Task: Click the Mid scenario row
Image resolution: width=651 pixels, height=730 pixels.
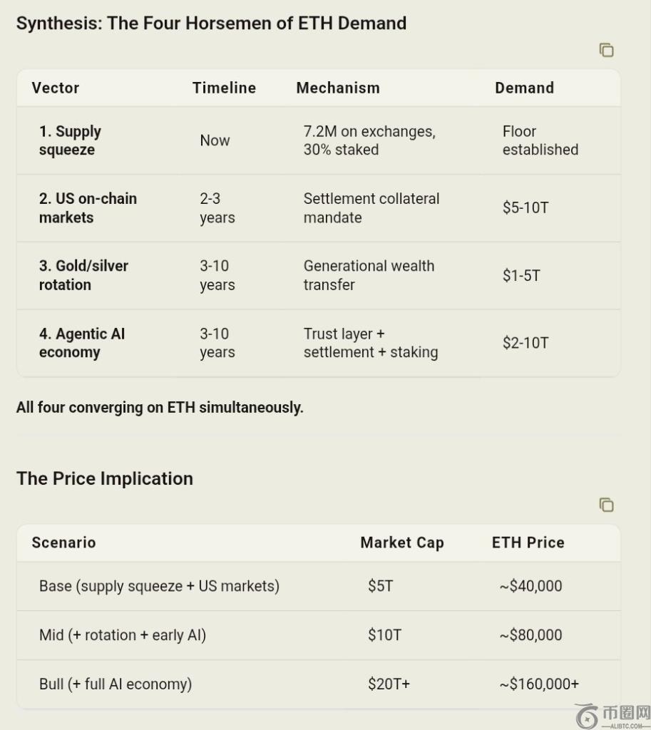Action: (319, 635)
